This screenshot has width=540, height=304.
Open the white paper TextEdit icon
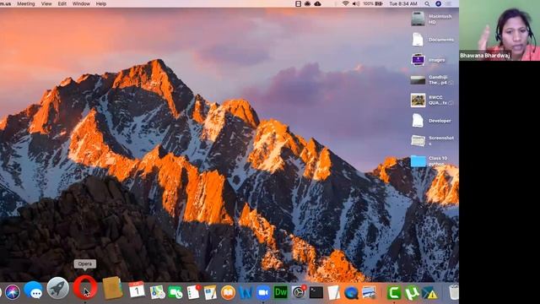pos(333,292)
